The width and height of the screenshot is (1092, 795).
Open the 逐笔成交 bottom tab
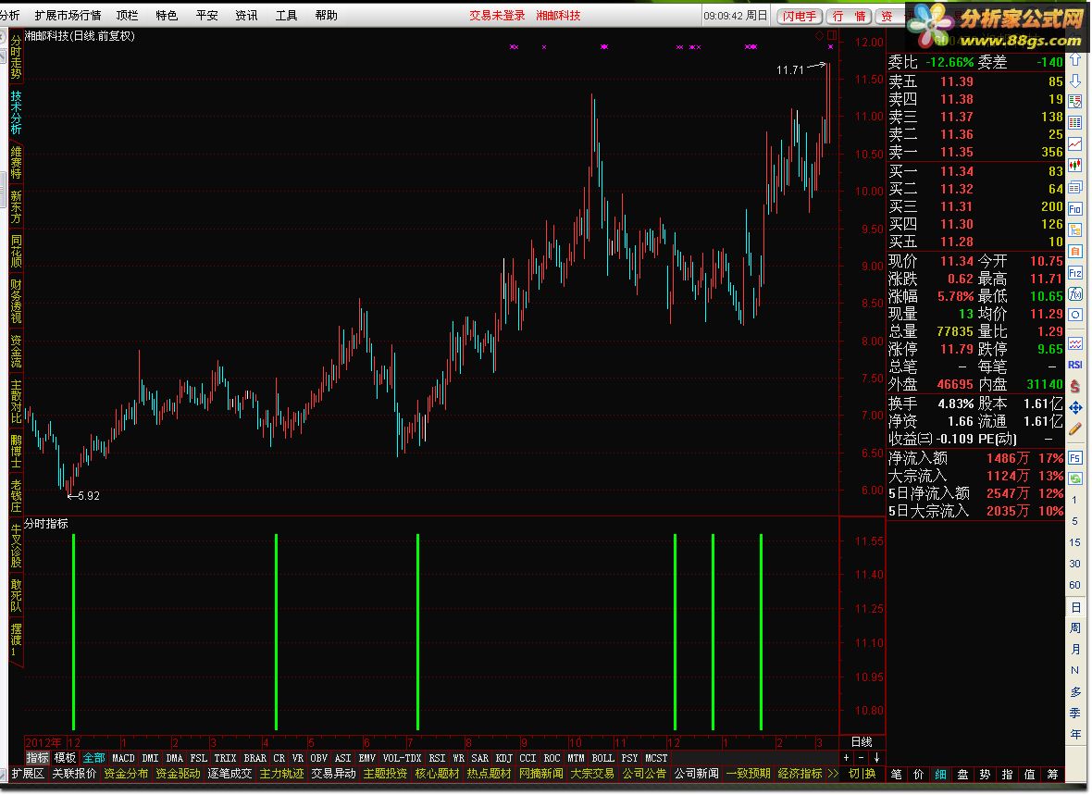coord(230,774)
